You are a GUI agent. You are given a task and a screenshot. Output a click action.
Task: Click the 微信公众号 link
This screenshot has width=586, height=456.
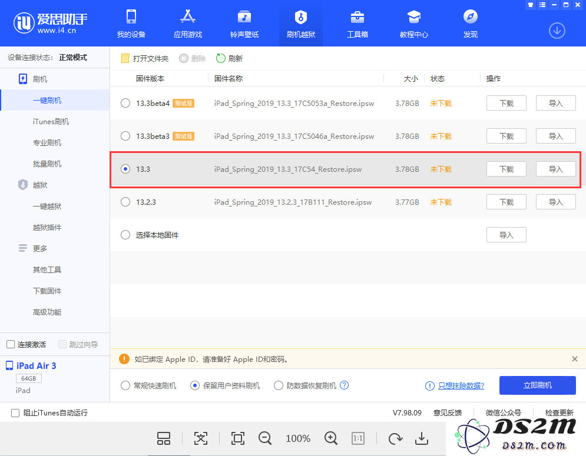(x=504, y=412)
